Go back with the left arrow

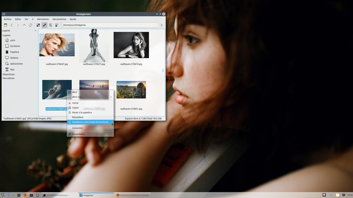(12, 25)
